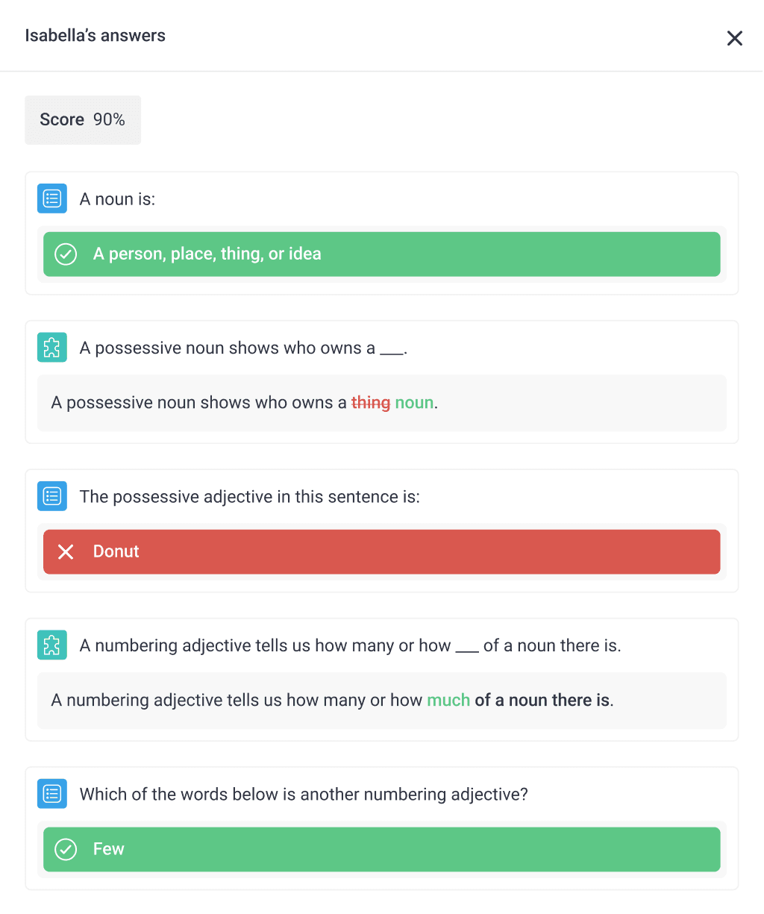
Task: Click the multiple-choice icon beside 'A noun is:'
Action: (51, 198)
